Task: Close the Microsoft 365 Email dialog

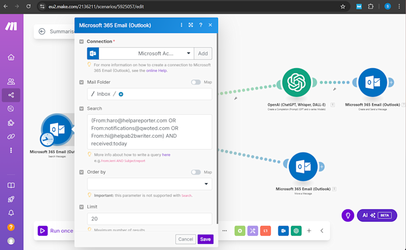Action: (210, 25)
